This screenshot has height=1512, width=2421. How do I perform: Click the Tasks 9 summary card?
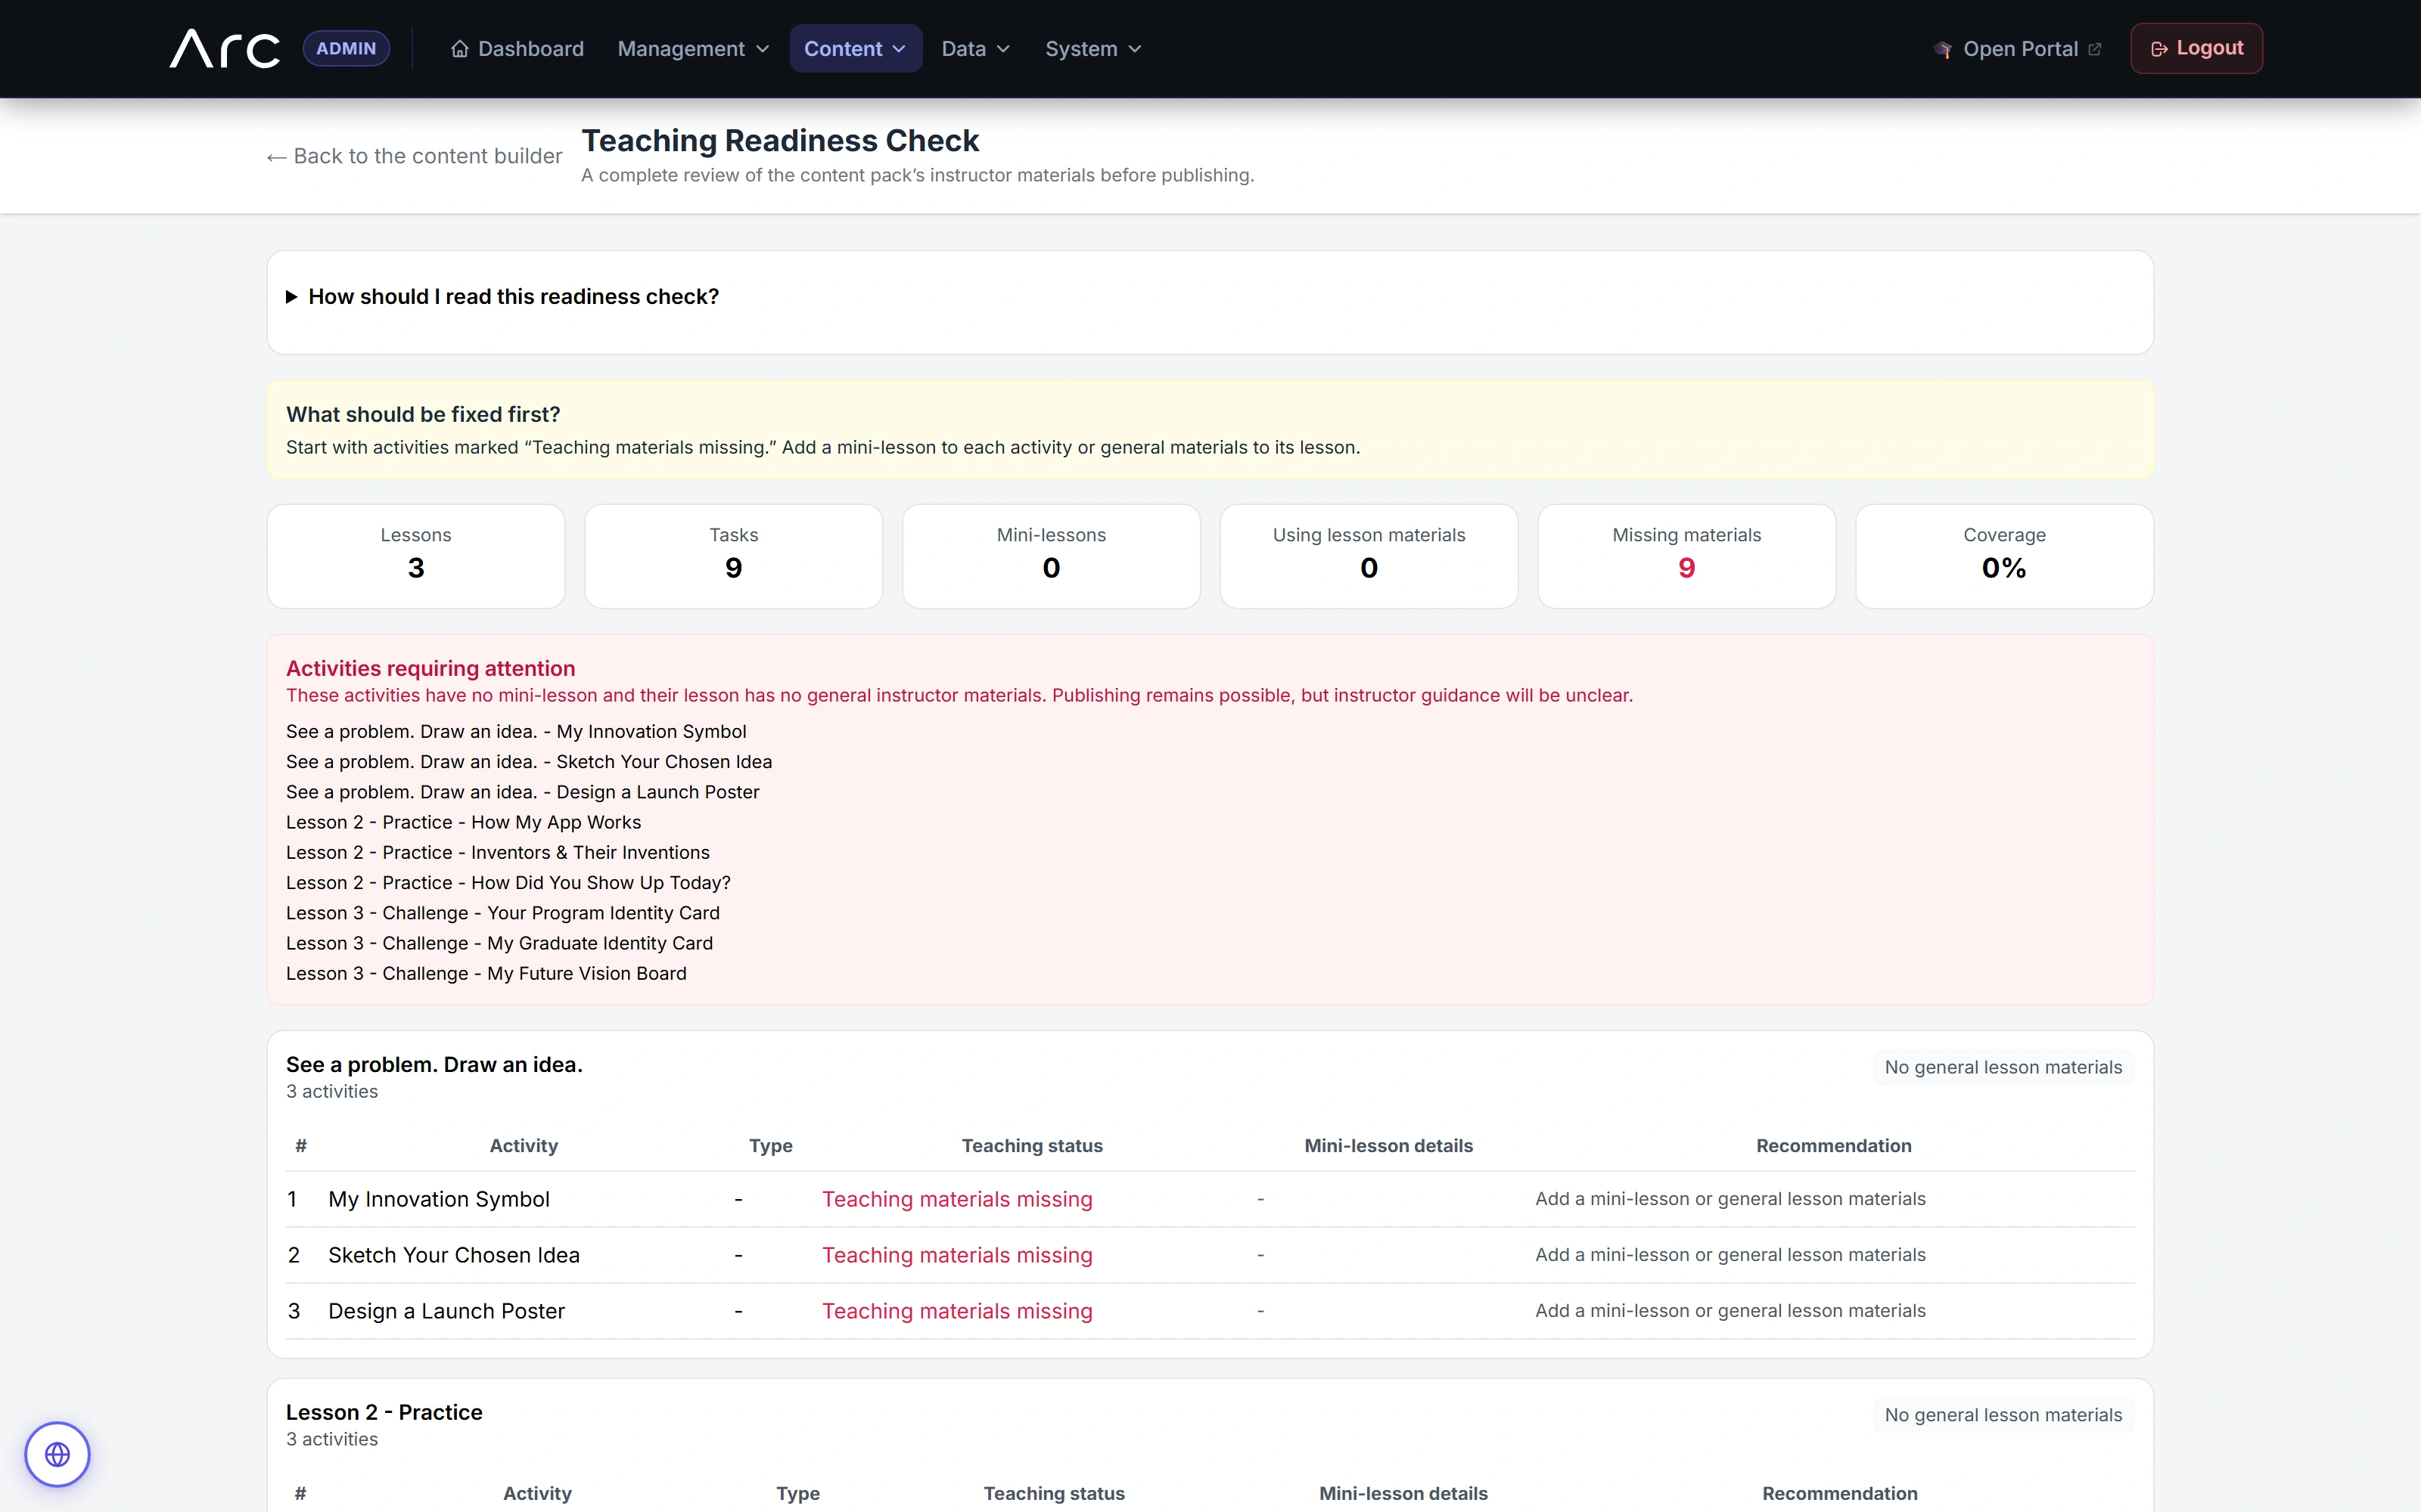click(x=733, y=556)
